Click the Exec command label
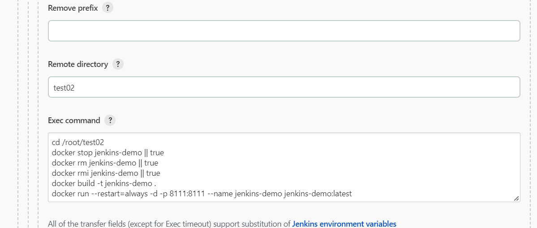 pos(74,120)
